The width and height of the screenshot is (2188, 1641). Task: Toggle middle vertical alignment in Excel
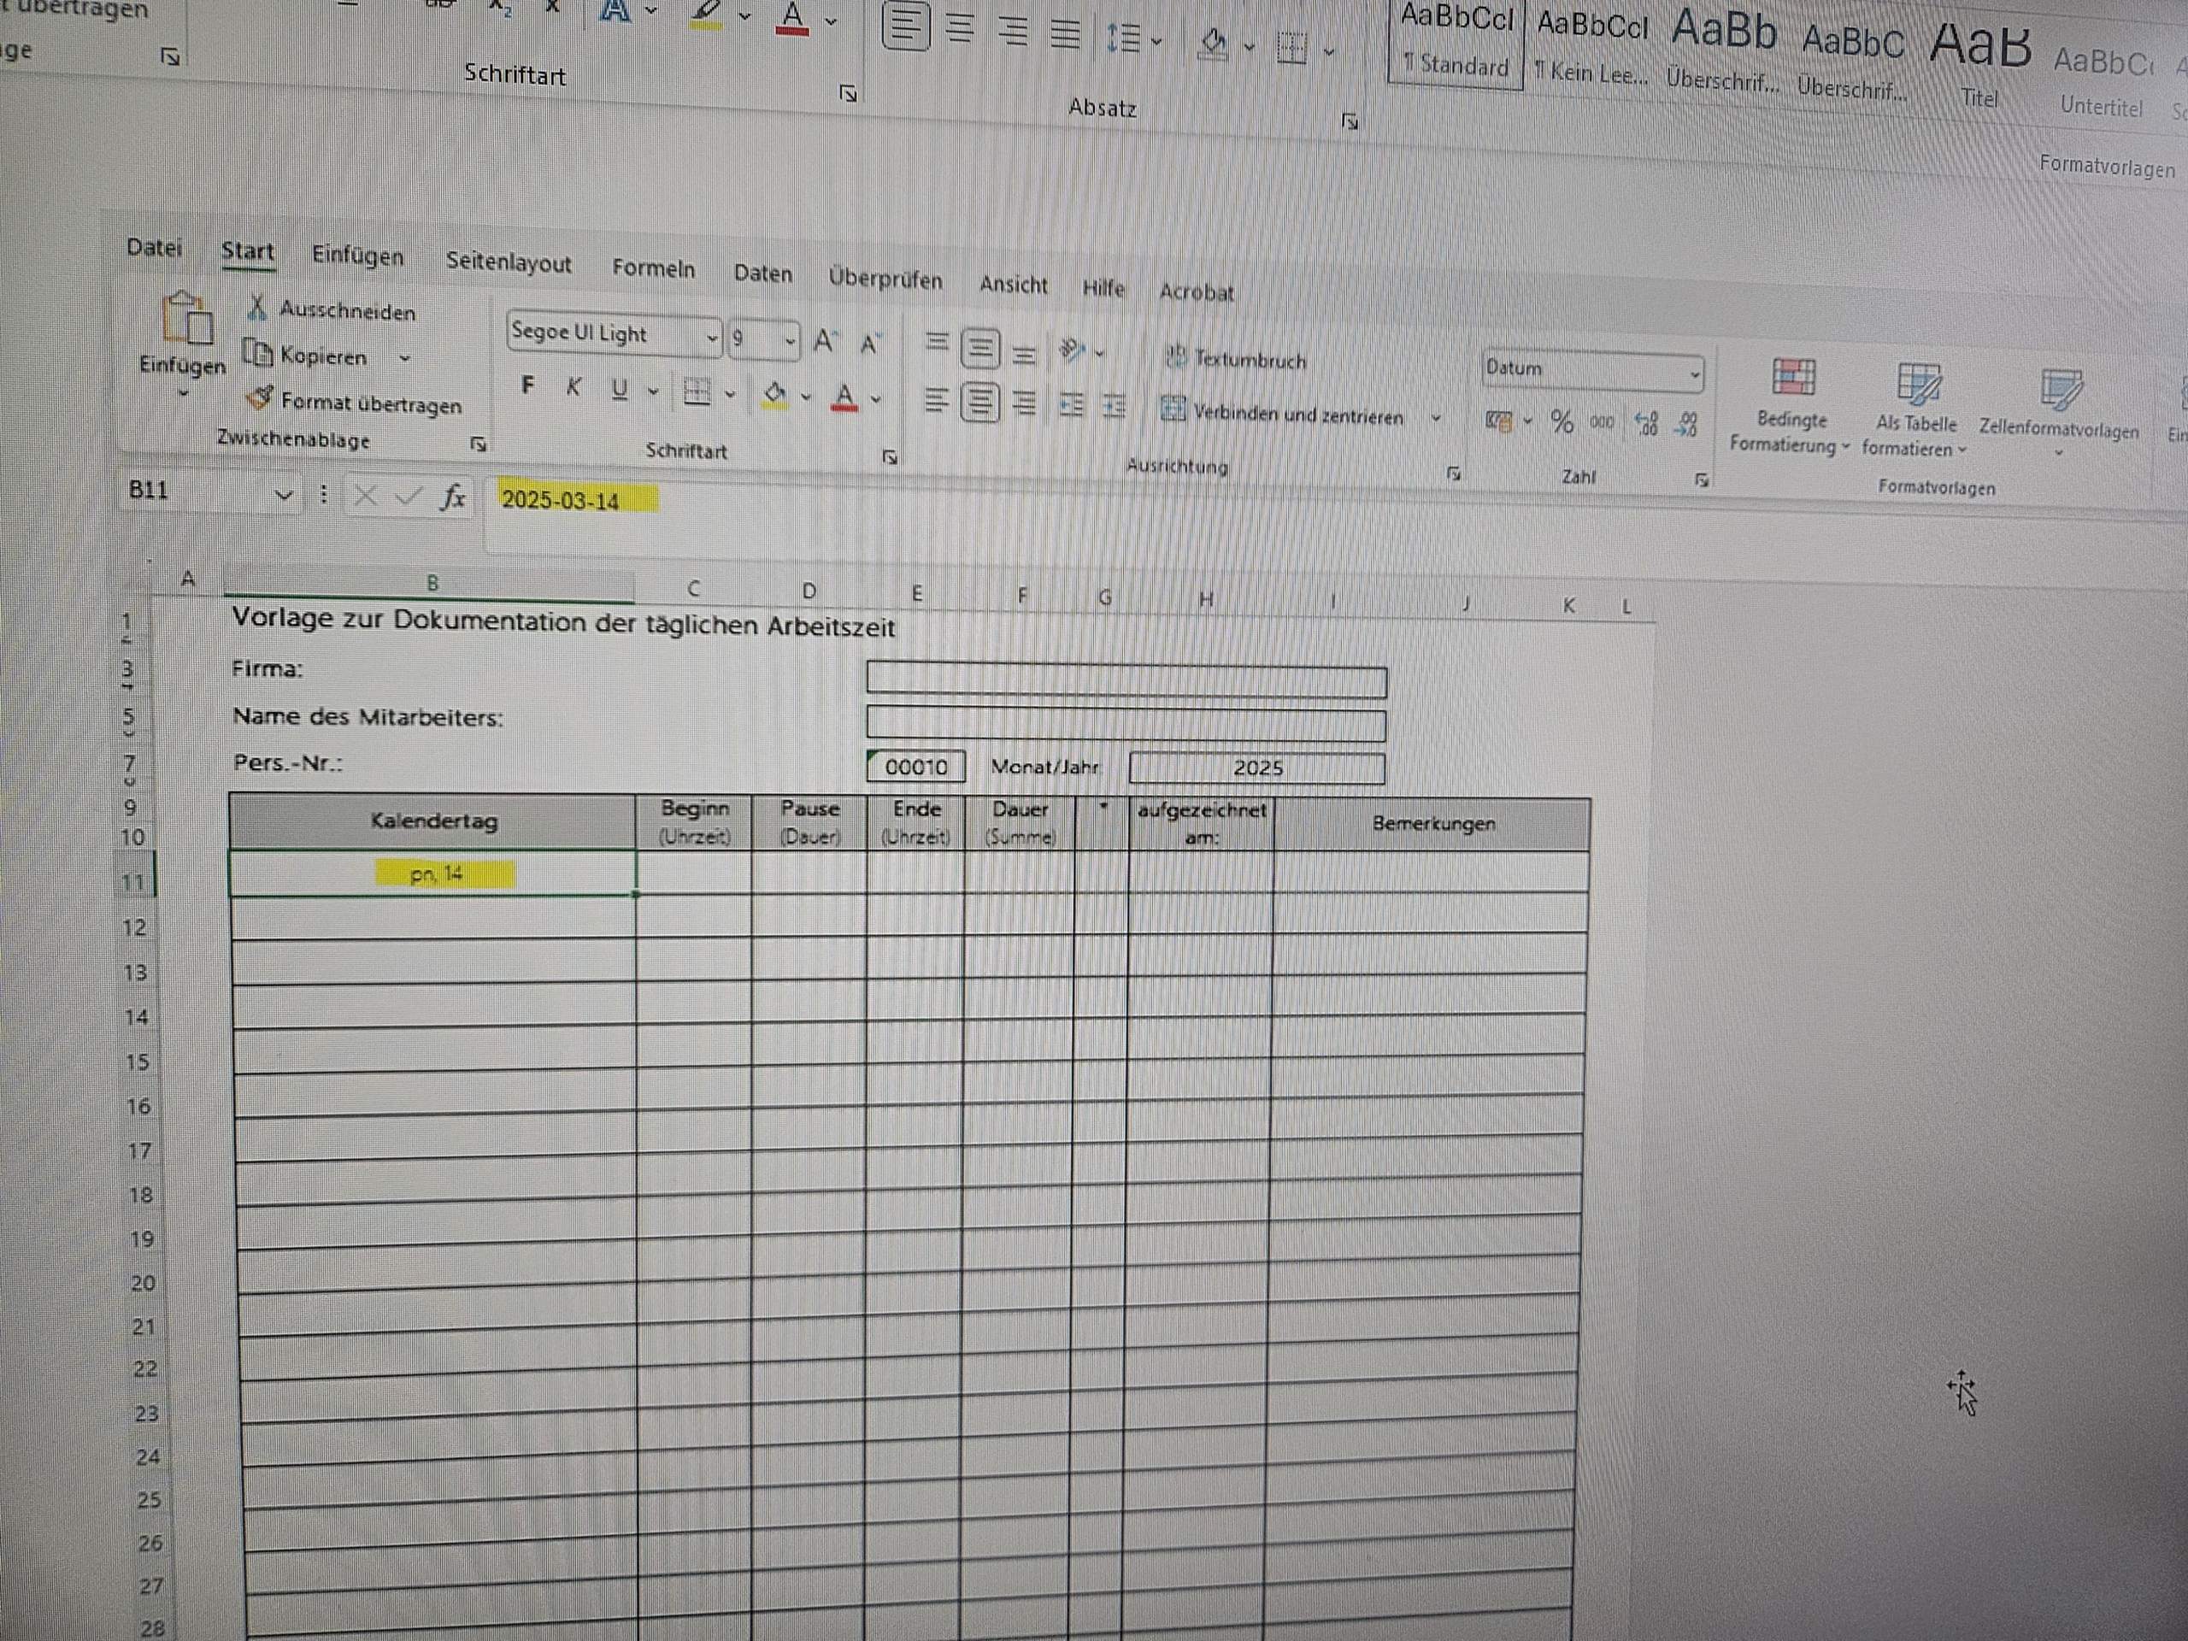[x=979, y=348]
